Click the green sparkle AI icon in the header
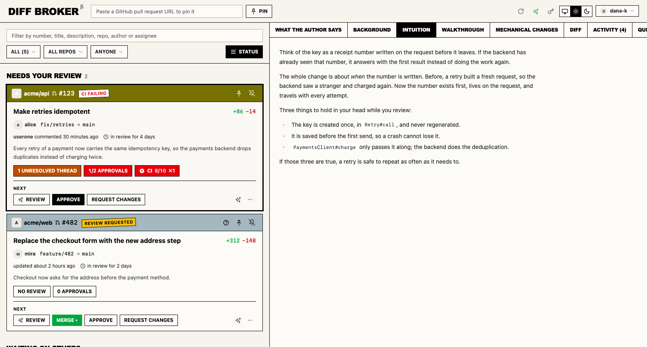This screenshot has height=347, width=647. point(536,11)
